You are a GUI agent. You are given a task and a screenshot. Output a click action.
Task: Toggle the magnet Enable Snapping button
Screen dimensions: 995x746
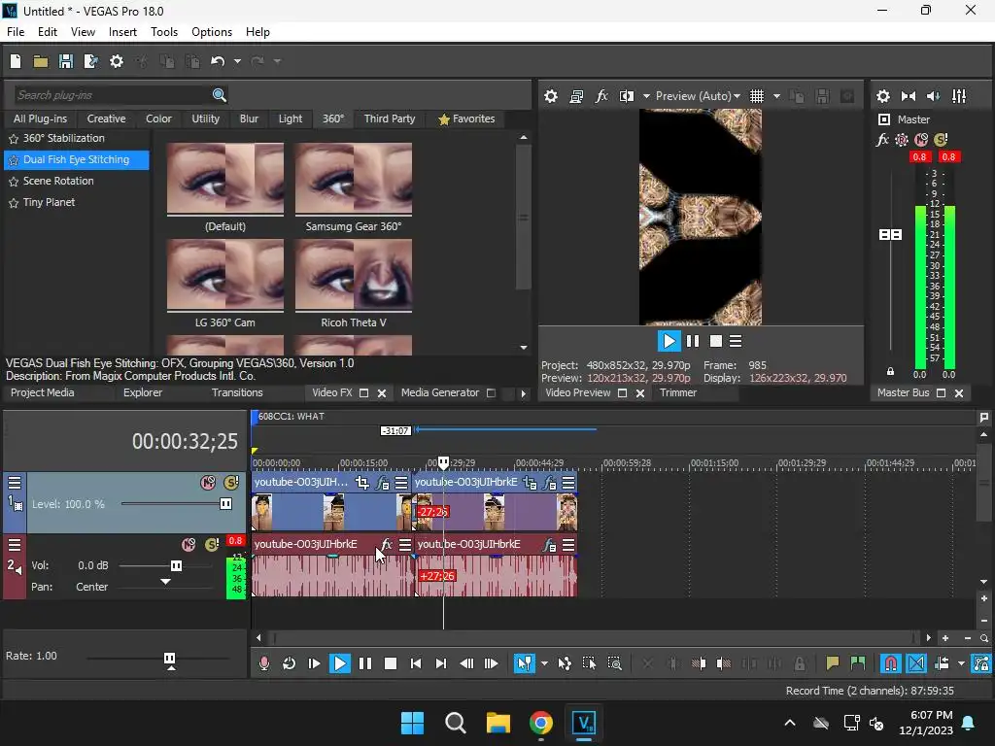pyautogui.click(x=891, y=663)
